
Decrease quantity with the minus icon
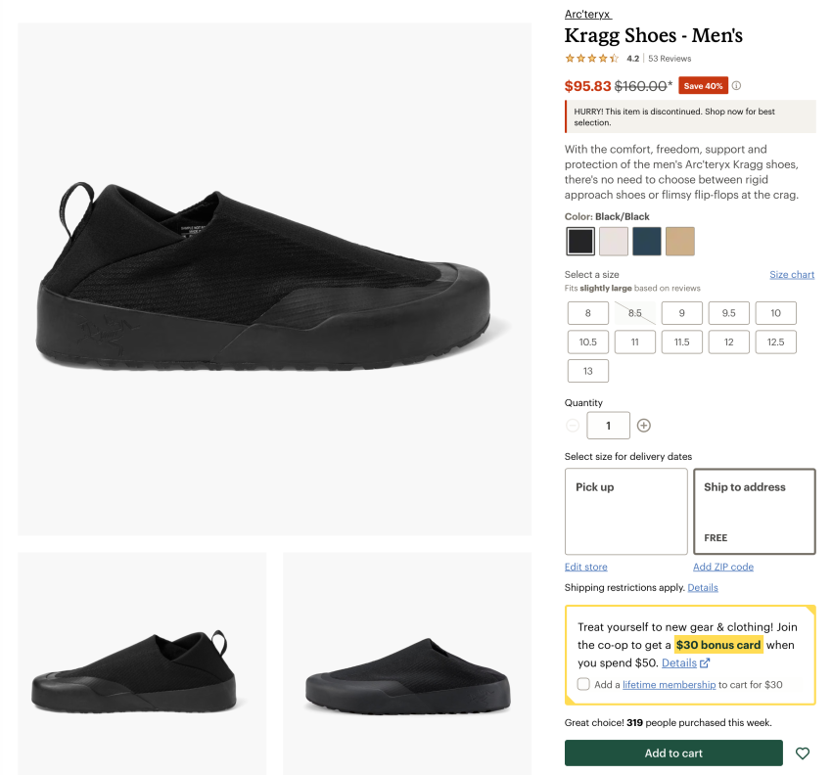(x=573, y=426)
